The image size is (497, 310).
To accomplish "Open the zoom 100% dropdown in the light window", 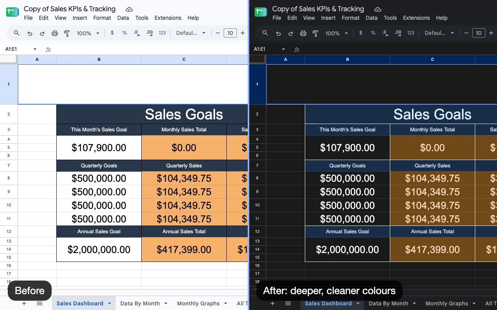I will tap(88, 33).
